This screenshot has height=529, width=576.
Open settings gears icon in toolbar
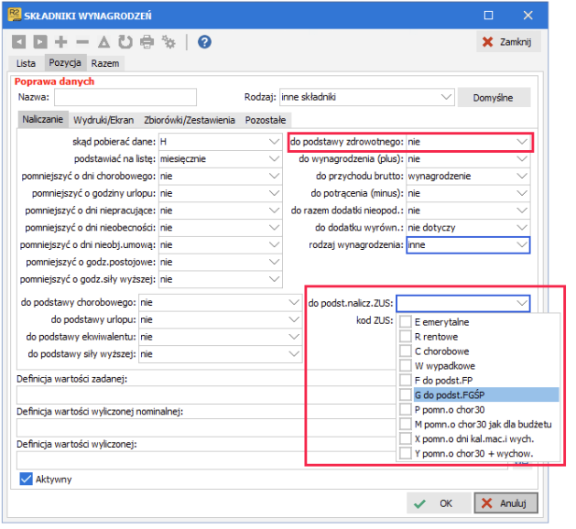[168, 42]
